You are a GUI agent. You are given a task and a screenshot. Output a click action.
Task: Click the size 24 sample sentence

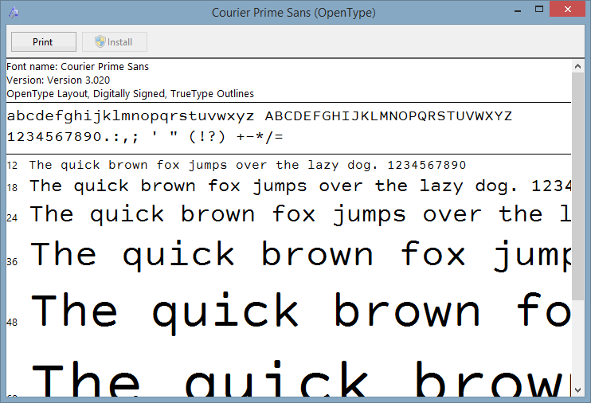point(300,214)
